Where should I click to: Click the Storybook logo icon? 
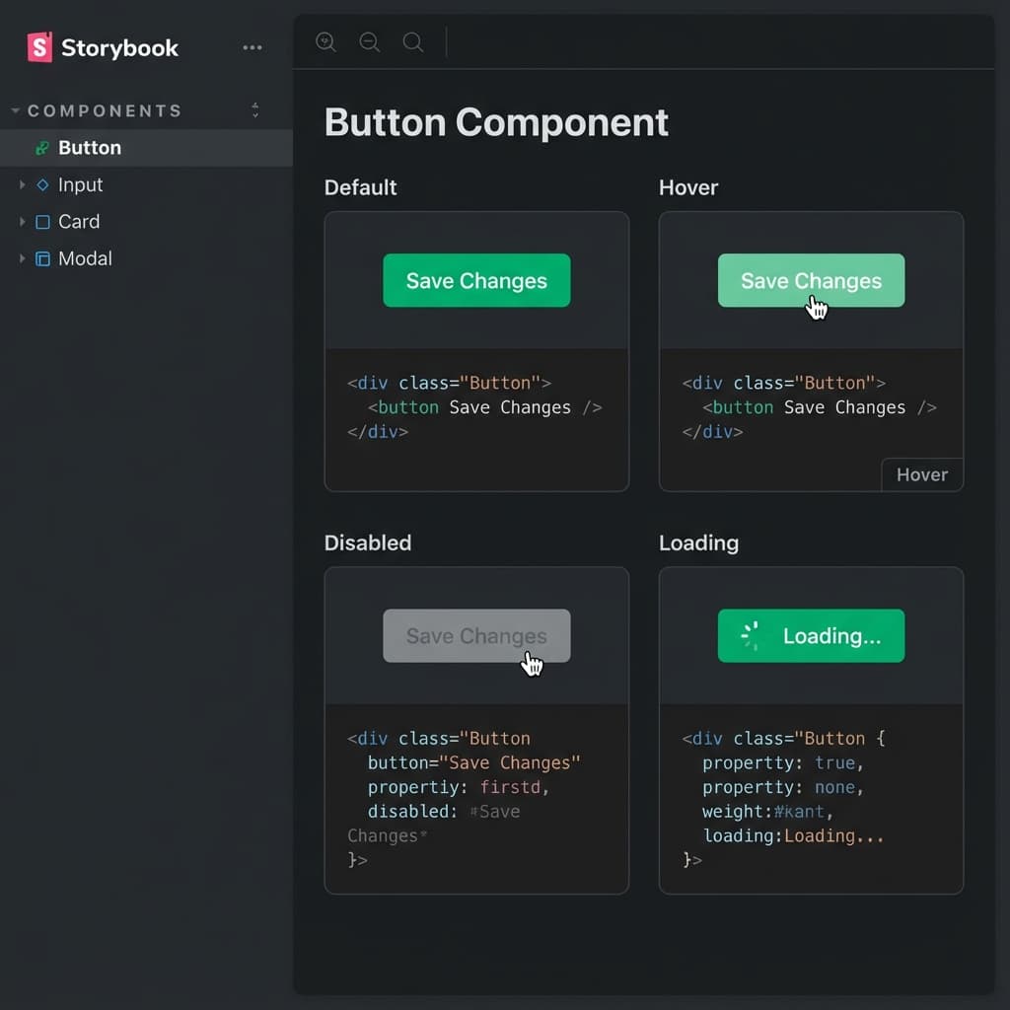pos(37,47)
